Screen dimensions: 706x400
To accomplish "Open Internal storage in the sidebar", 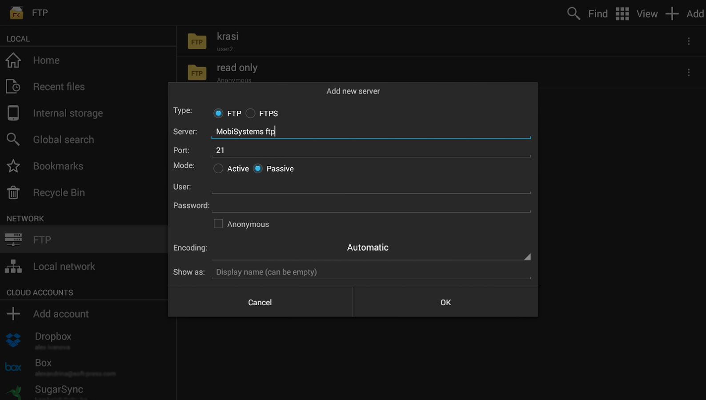I will [88, 113].
